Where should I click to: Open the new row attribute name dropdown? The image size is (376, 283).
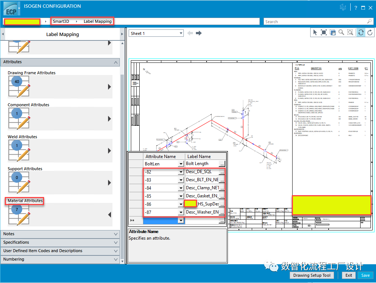coord(181,221)
